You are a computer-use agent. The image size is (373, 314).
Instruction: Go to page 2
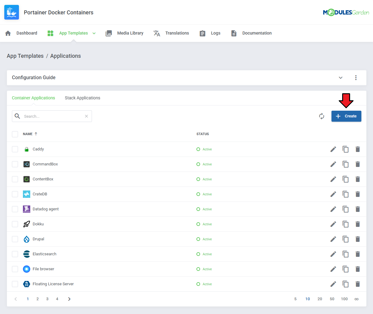pos(38,299)
